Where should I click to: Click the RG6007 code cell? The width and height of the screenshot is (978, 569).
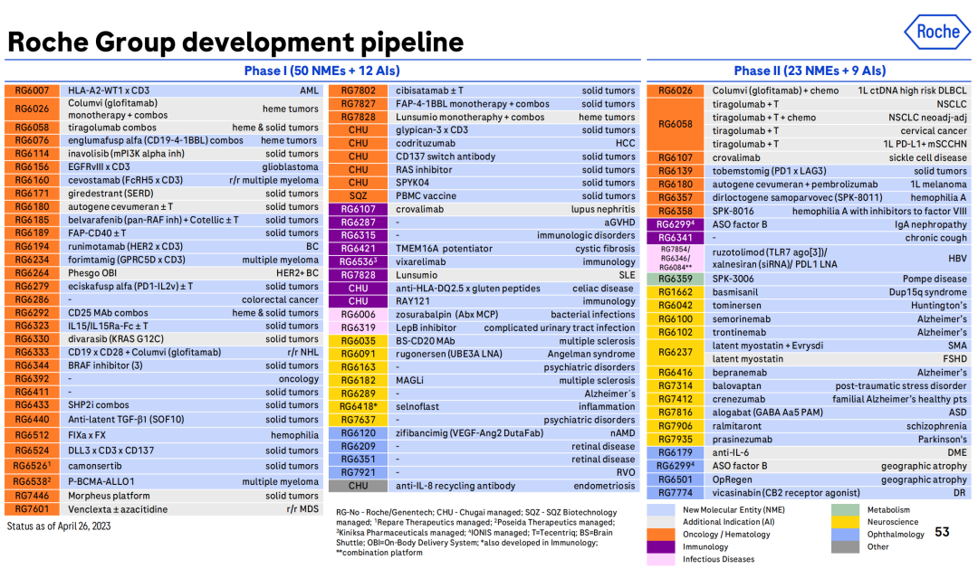[x=32, y=90]
